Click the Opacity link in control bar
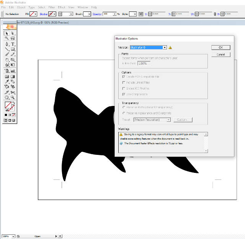245x239 pixels. click(x=97, y=14)
